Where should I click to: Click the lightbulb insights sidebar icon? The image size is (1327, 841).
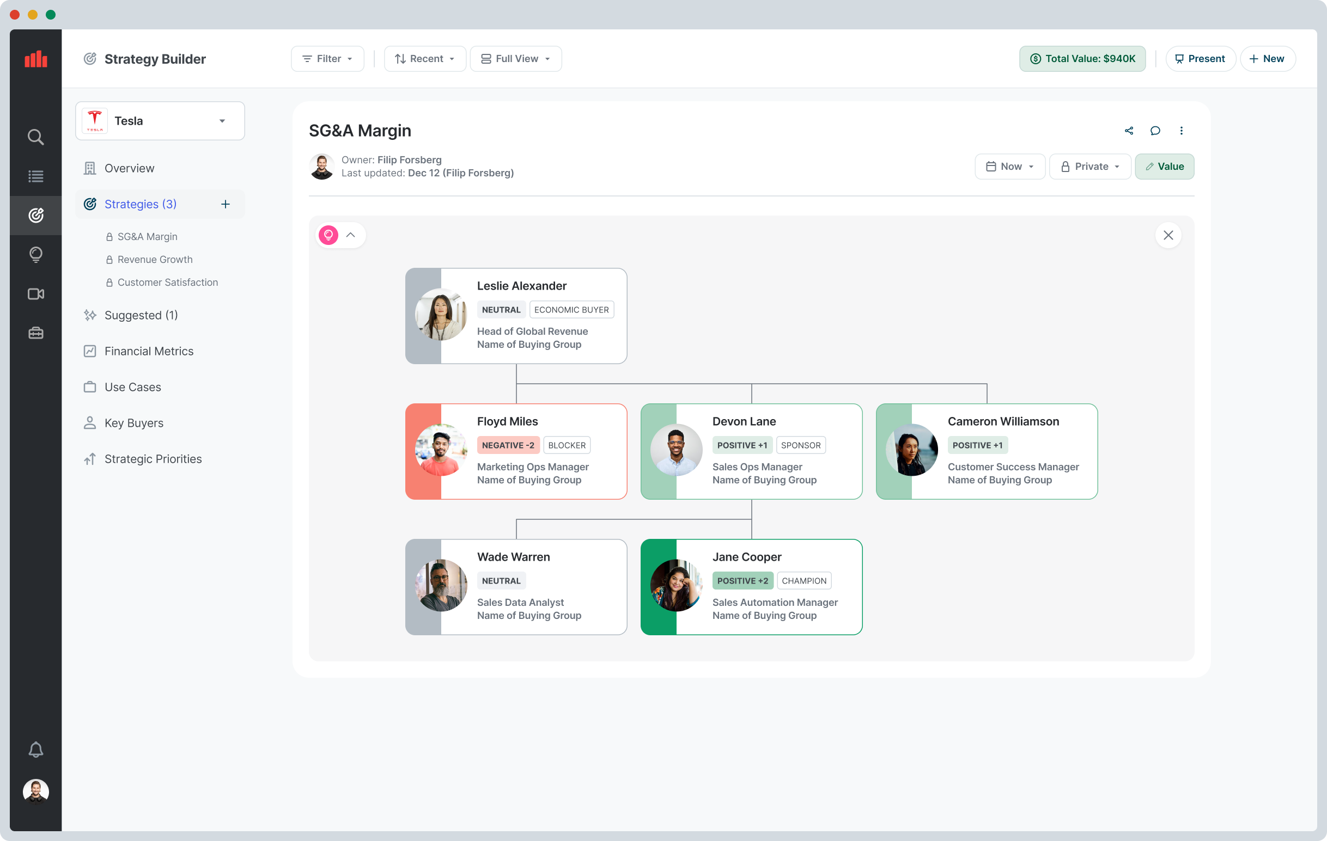point(36,254)
